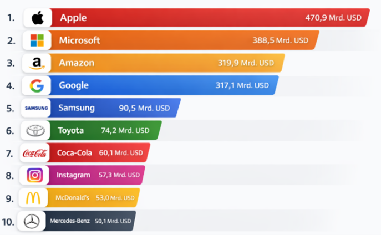Click the Toyota emblem icon

(36, 131)
